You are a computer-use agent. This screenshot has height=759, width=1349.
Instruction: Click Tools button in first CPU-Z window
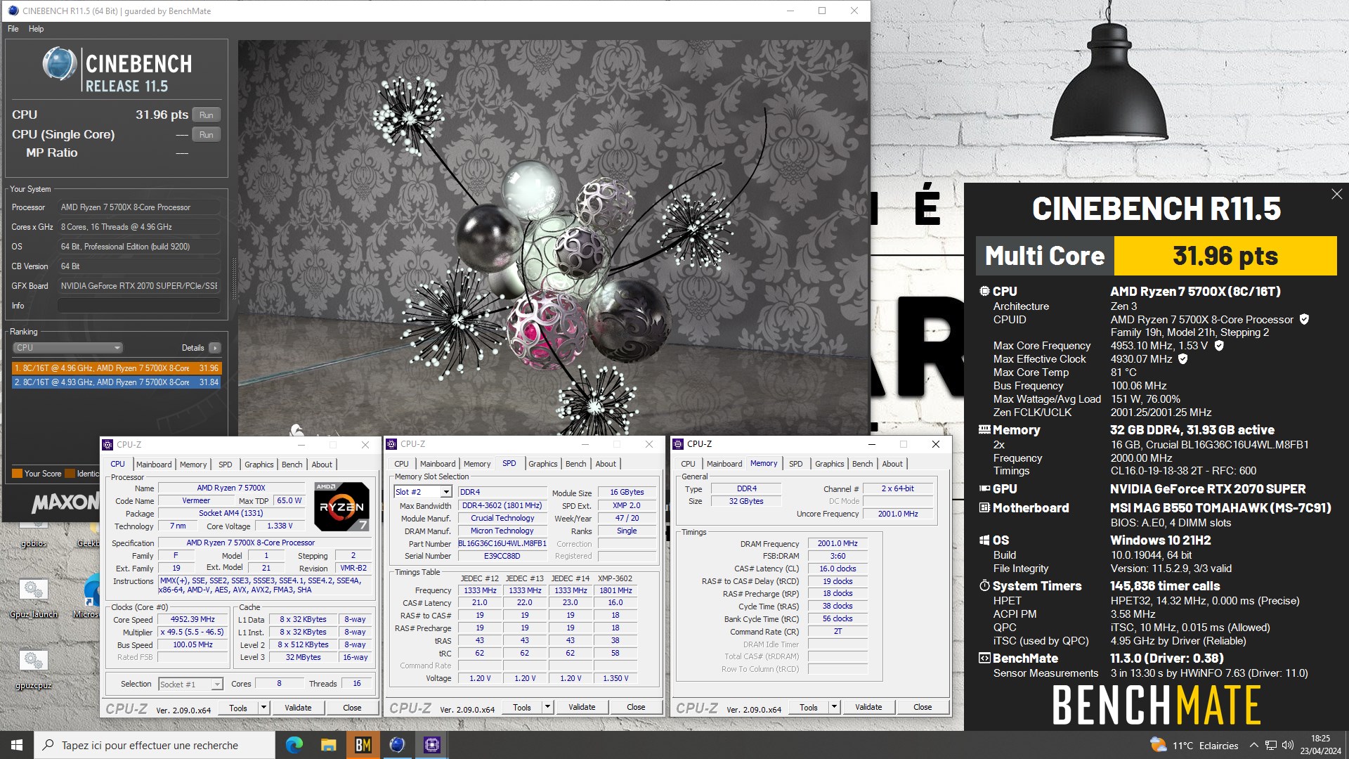[x=238, y=708]
